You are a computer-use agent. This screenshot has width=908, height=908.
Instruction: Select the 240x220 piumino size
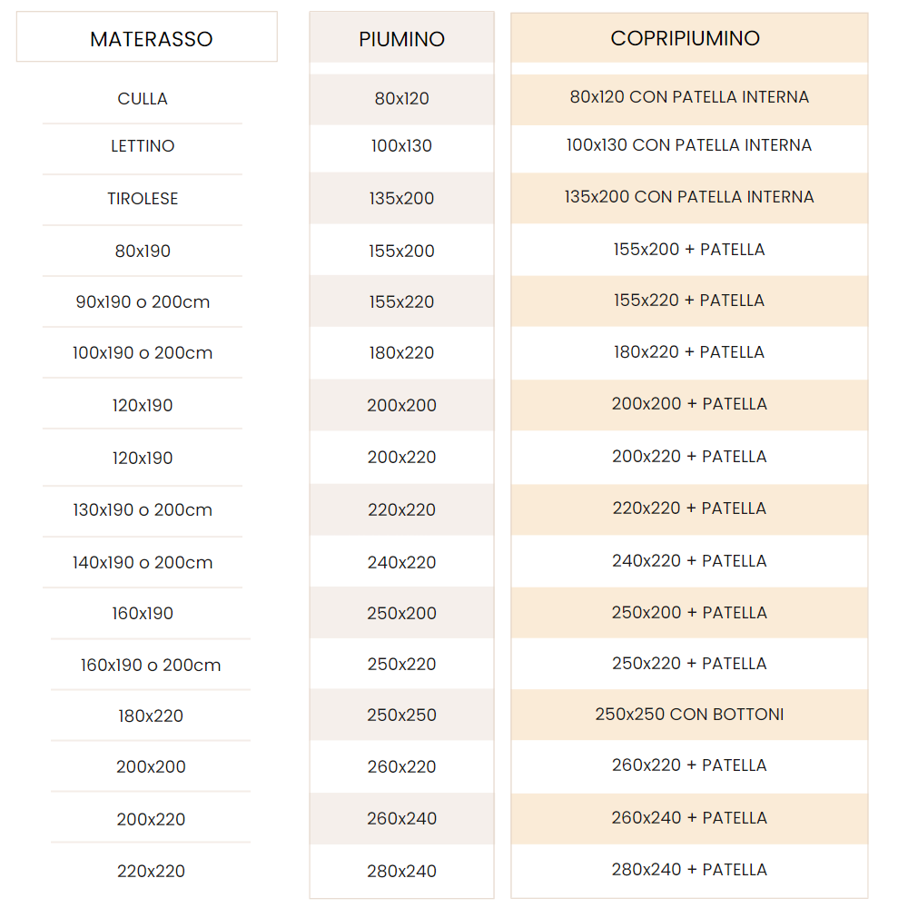pyautogui.click(x=401, y=562)
